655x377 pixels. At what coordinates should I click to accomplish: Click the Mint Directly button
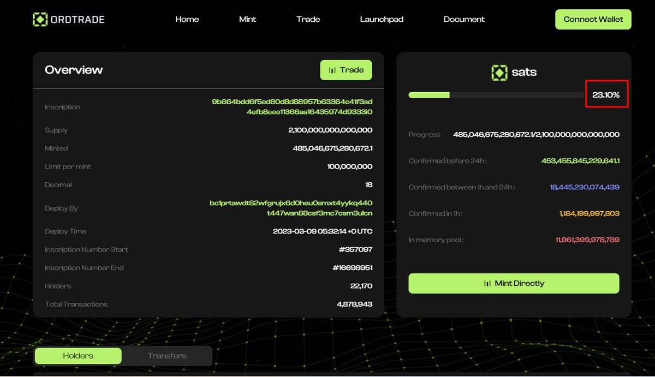click(514, 283)
